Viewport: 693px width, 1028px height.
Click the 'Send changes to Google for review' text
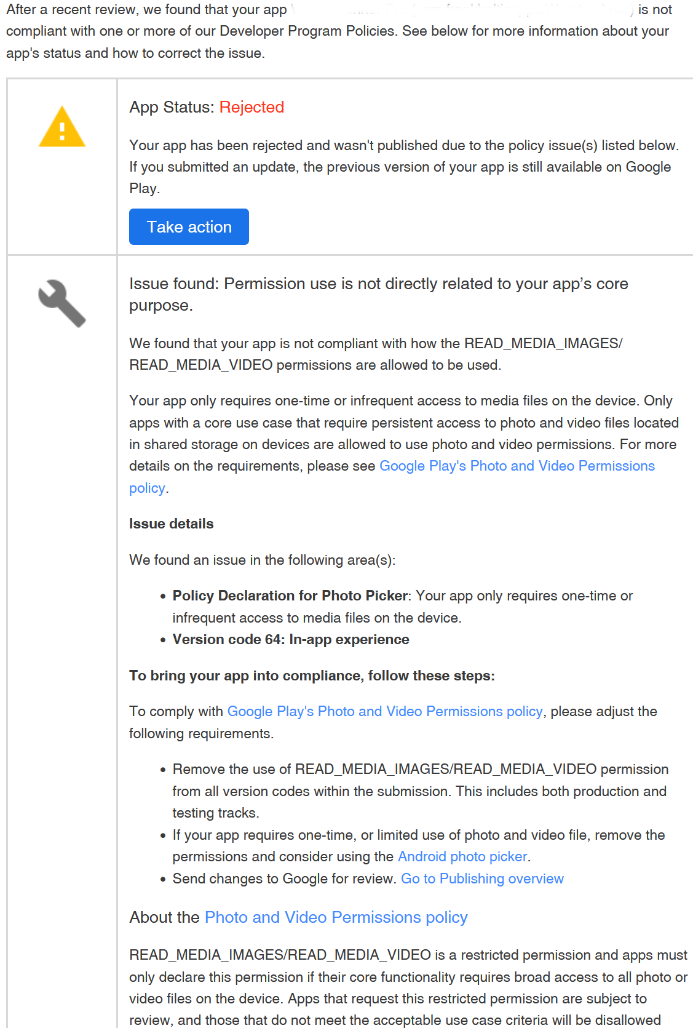click(283, 879)
